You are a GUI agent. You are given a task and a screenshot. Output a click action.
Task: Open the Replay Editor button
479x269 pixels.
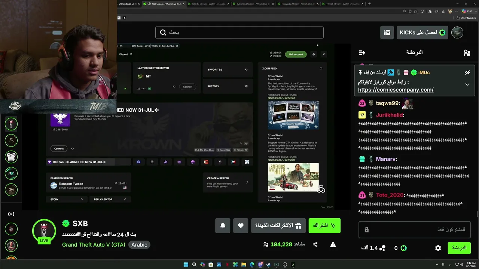110,200
